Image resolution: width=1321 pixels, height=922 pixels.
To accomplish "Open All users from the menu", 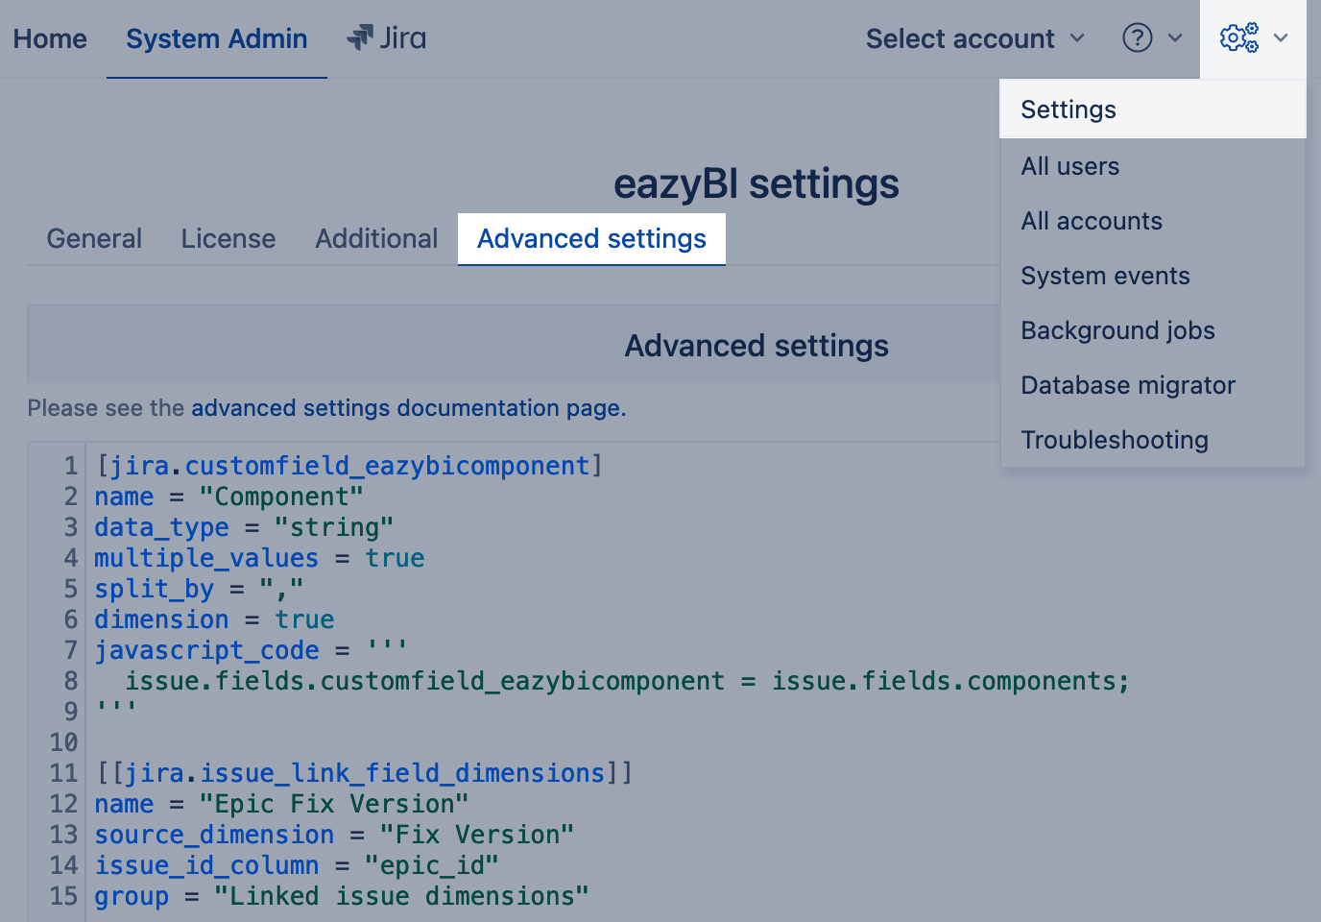I will click(1070, 166).
